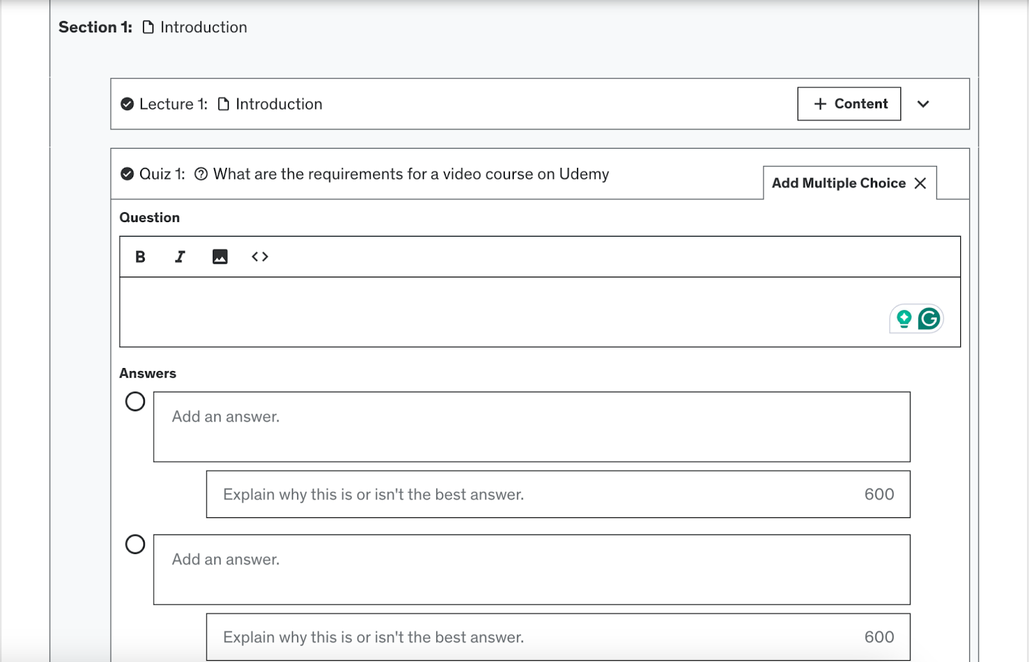Select the second answer radio button
Image resolution: width=1029 pixels, height=662 pixels.
tap(136, 544)
